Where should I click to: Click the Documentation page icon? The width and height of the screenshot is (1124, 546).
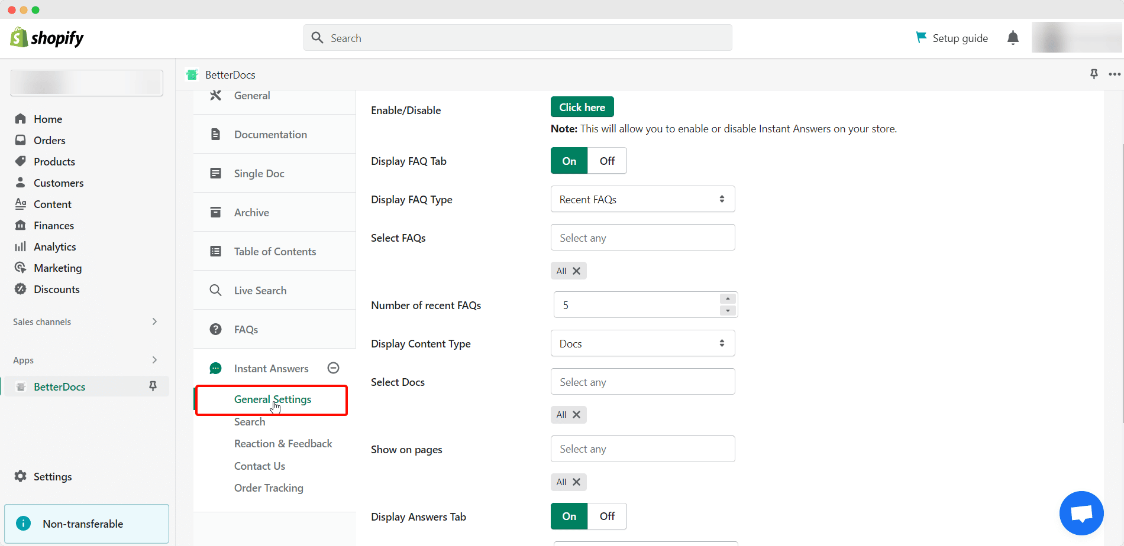pos(216,134)
